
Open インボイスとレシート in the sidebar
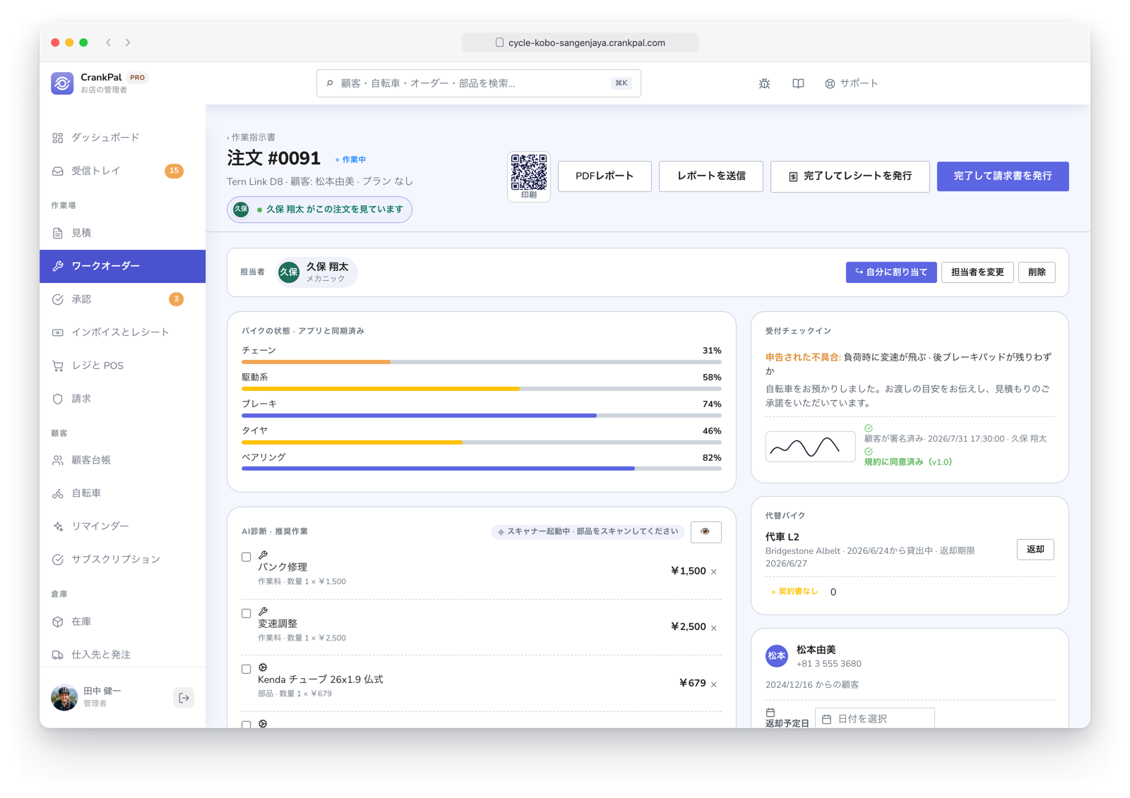coord(122,332)
